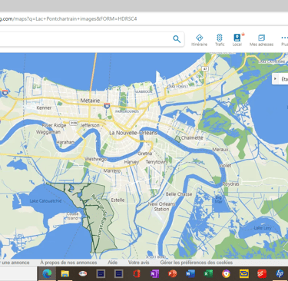The image size is (288, 281).
Task: Open Microsoft Edge from the taskbar
Action: (47, 273)
